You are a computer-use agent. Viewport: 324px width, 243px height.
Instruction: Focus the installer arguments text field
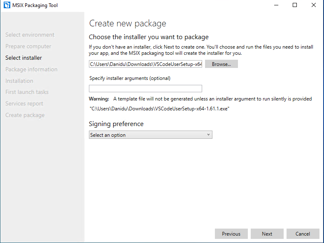pyautogui.click(x=145, y=89)
